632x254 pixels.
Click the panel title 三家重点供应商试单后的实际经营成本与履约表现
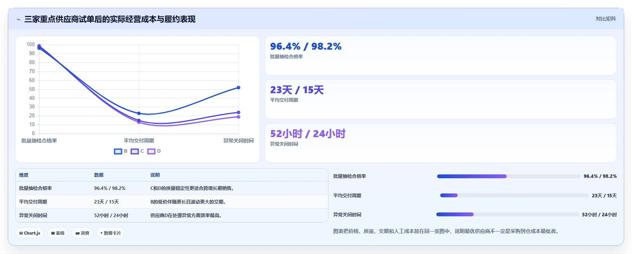click(110, 19)
